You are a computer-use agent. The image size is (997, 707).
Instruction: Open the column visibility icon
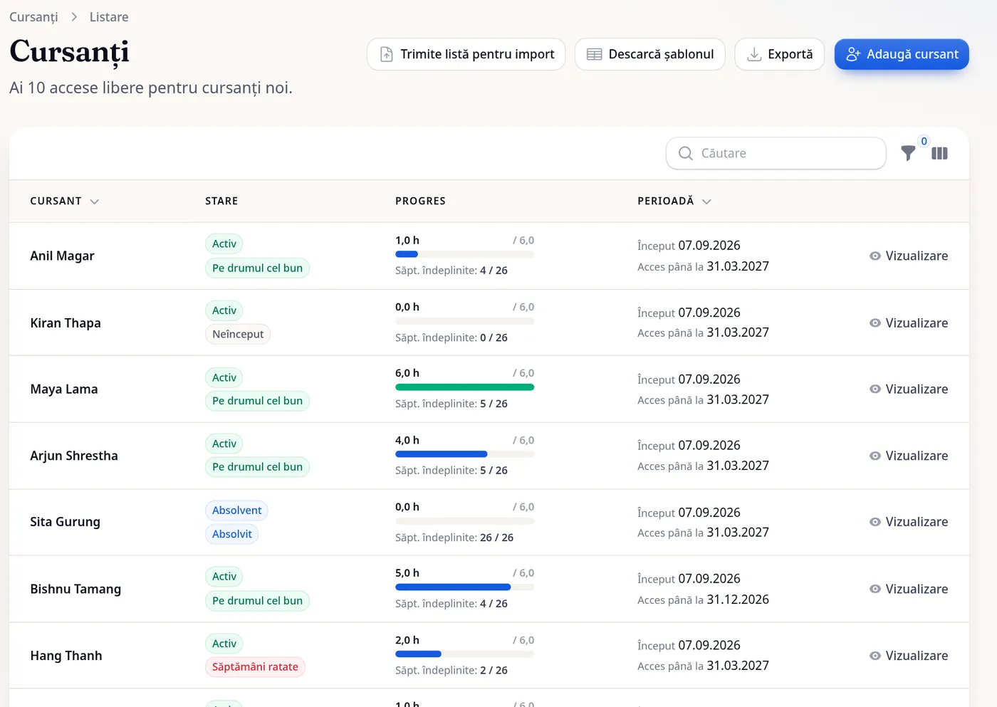939,153
